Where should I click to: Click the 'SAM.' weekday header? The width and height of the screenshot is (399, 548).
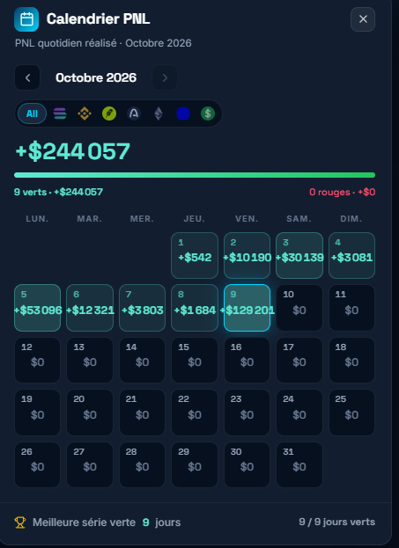pyautogui.click(x=299, y=219)
